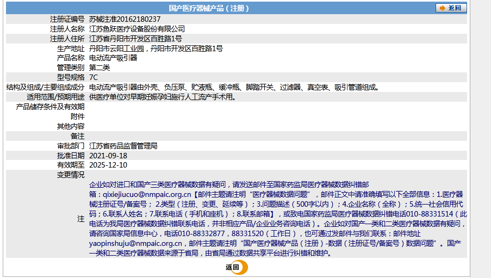Click the 管理类别 label
The width and height of the screenshot is (491, 278).
point(71,67)
